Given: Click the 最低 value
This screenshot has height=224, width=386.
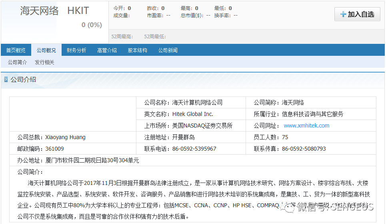Looking at the screenshot, I should (230, 8).
